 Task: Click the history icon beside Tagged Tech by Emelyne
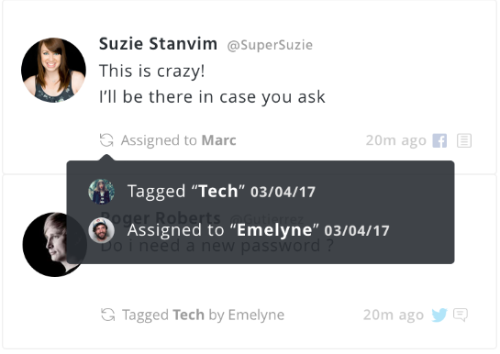[x=107, y=315]
